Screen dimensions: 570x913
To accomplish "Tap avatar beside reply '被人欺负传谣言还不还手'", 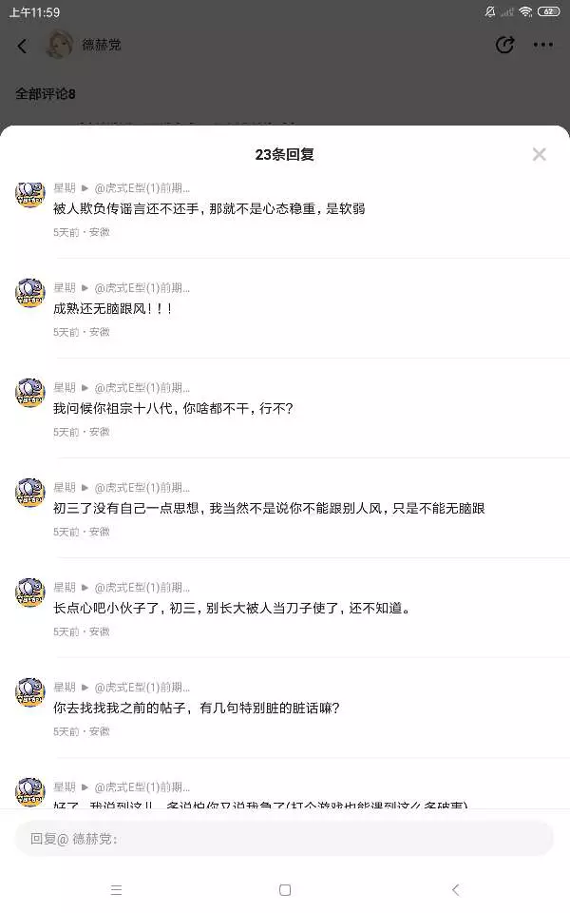I will click(30, 193).
